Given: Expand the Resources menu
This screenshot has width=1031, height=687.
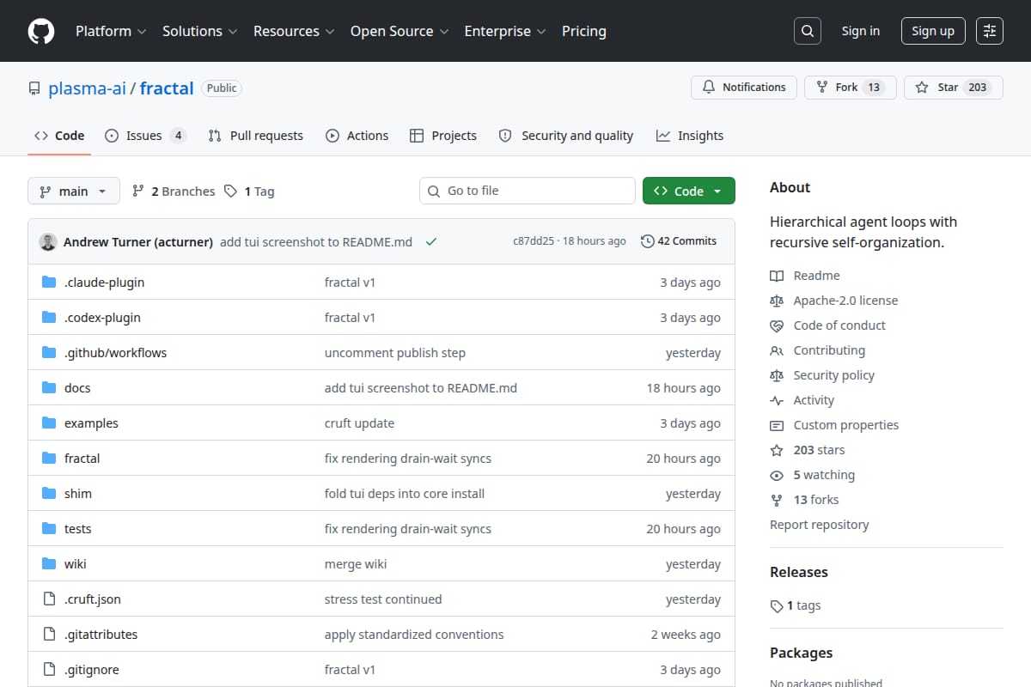Looking at the screenshot, I should 294,31.
